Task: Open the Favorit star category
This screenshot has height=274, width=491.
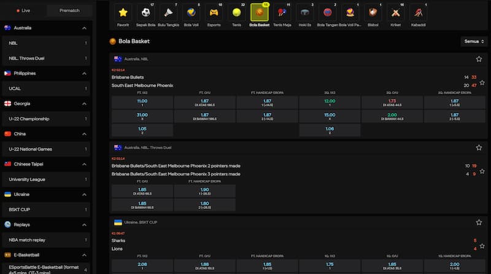Action: [123, 12]
